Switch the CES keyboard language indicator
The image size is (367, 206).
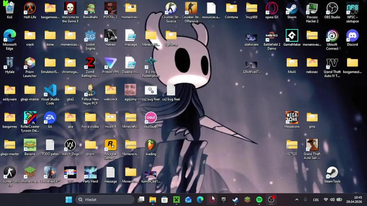316,199
